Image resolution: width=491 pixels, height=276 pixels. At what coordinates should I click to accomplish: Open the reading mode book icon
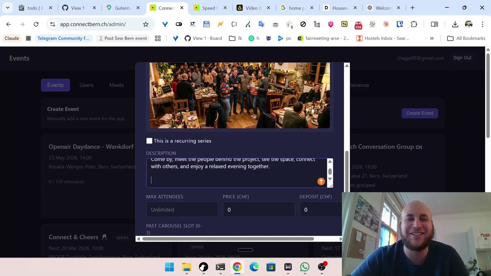(x=434, y=24)
